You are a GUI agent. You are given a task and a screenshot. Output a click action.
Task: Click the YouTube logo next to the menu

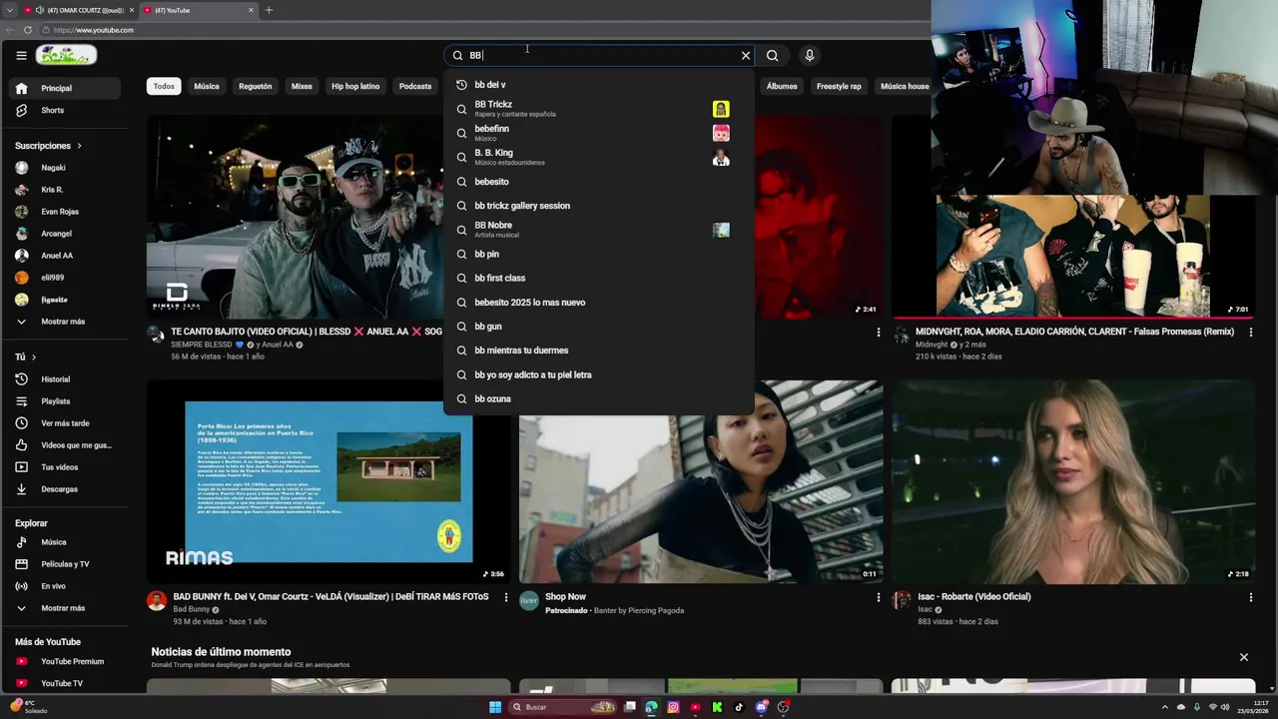66,56
